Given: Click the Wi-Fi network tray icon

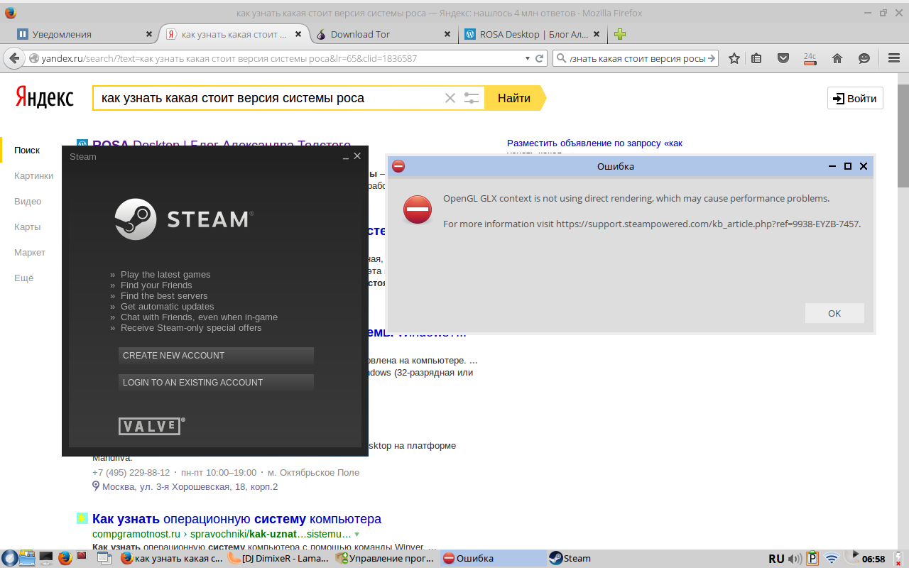Looking at the screenshot, I should click(832, 559).
